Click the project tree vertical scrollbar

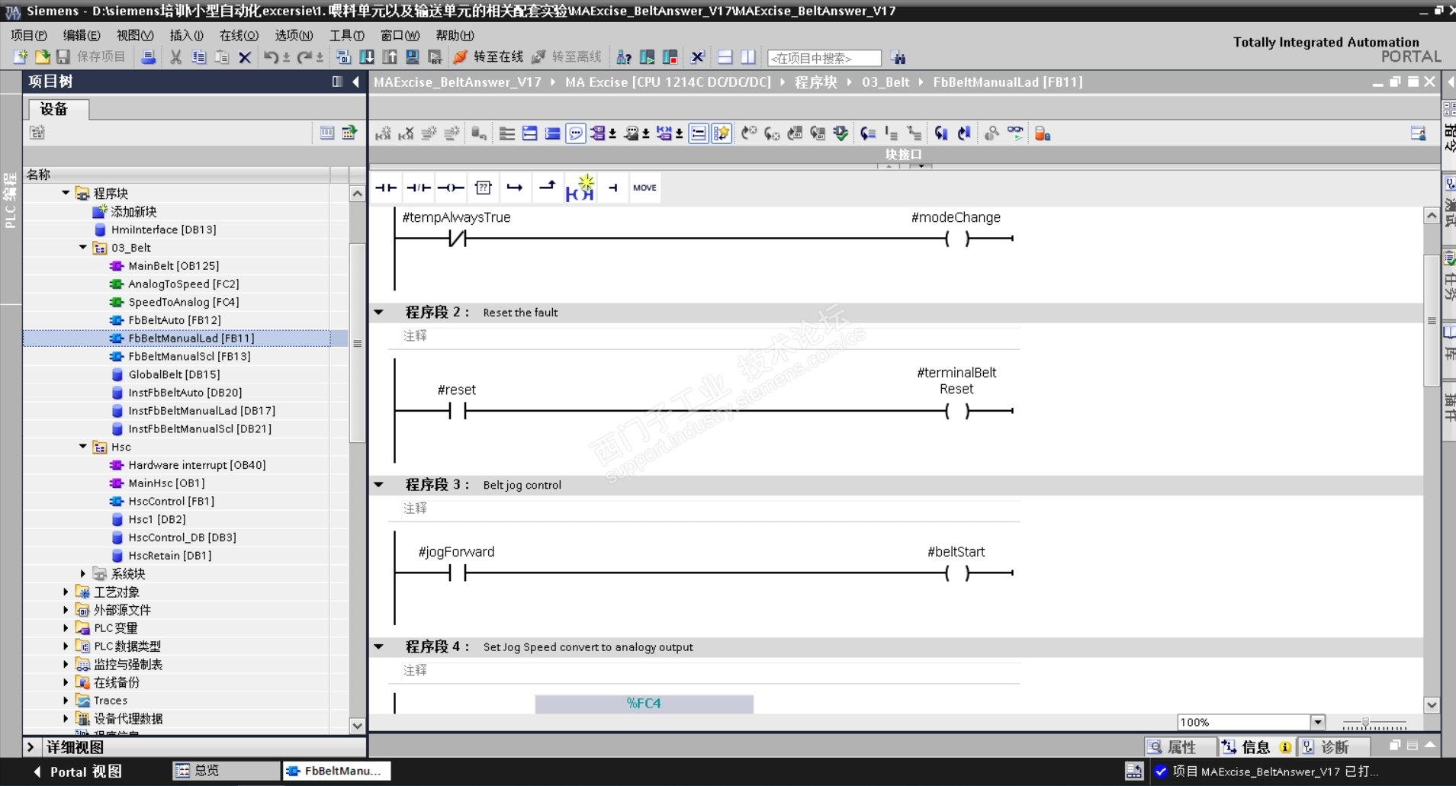click(x=357, y=343)
